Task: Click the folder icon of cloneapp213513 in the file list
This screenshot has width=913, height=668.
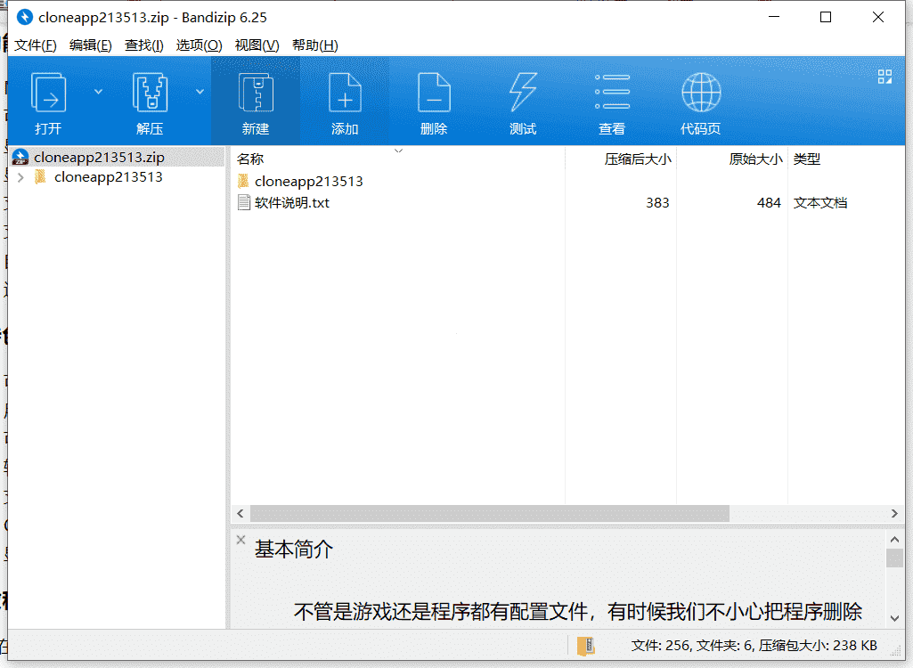Action: (243, 181)
